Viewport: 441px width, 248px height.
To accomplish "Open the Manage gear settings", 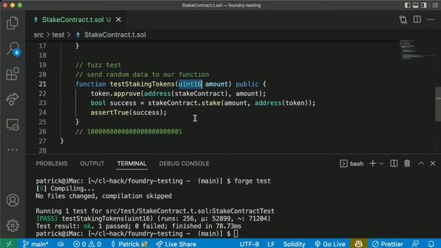I will coord(12,225).
